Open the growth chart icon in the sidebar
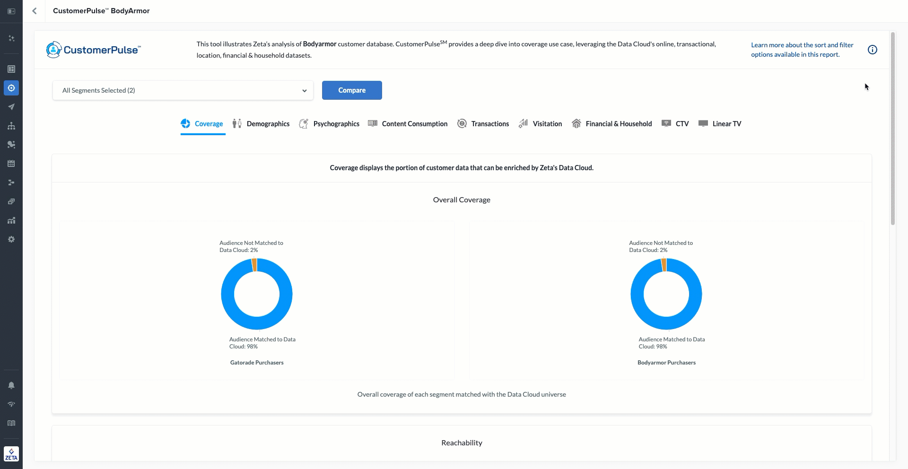 pos(11,220)
